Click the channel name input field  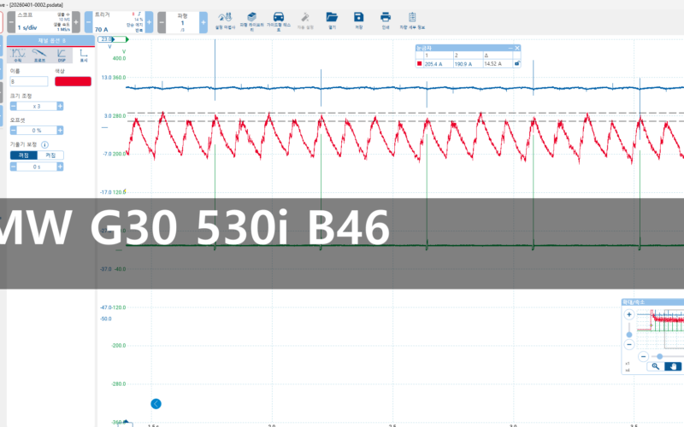coord(28,82)
